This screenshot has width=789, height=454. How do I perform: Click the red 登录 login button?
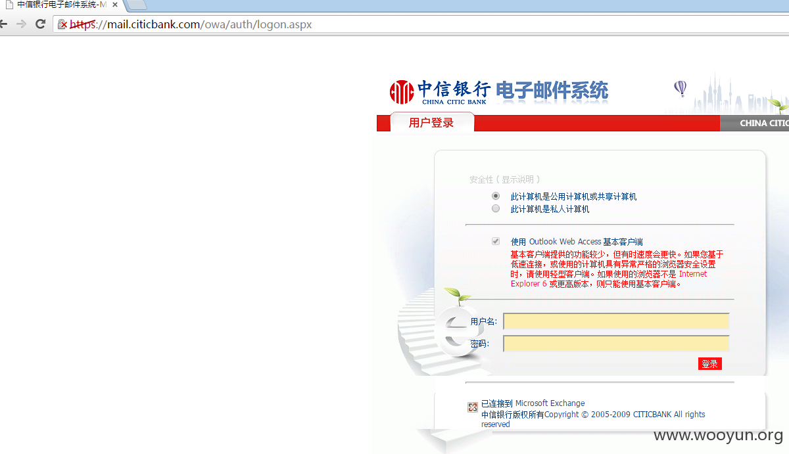(x=710, y=363)
